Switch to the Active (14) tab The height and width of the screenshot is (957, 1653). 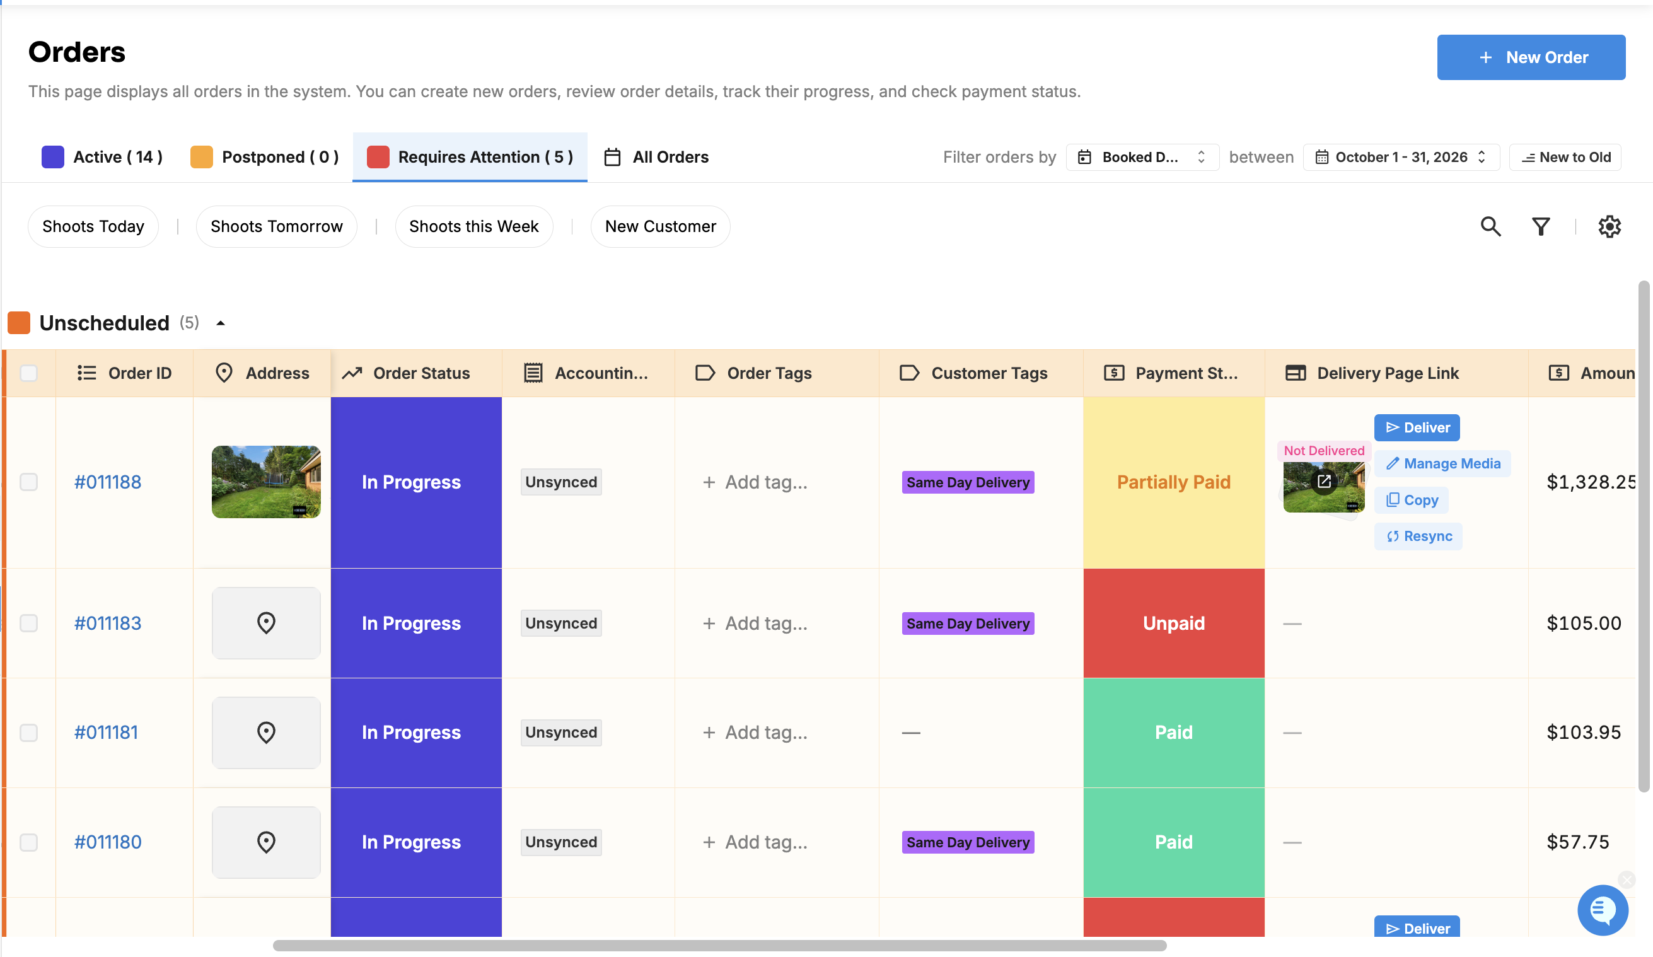[102, 157]
